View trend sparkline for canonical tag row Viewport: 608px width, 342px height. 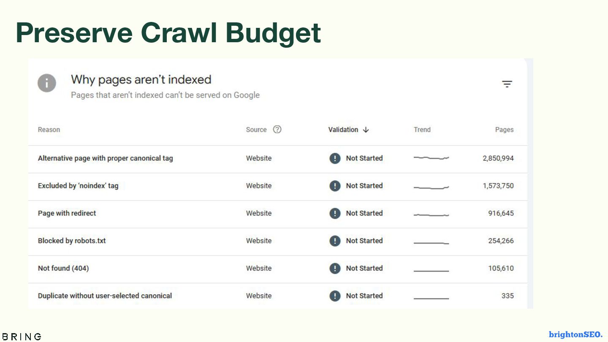[431, 158]
